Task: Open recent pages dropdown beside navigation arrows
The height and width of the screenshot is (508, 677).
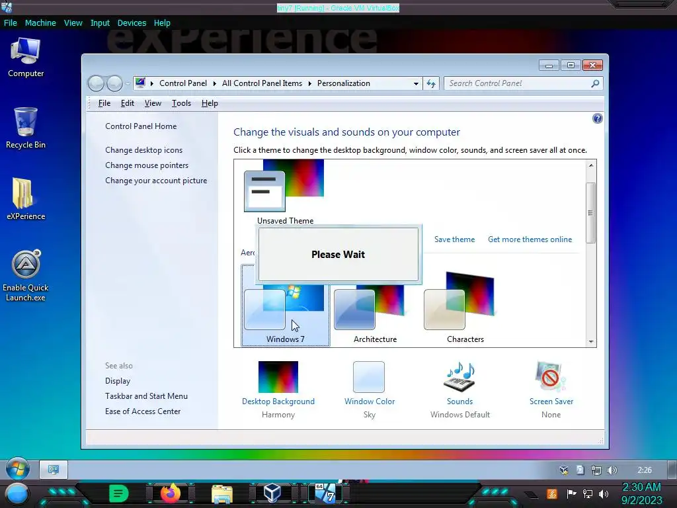Action: tap(128, 83)
